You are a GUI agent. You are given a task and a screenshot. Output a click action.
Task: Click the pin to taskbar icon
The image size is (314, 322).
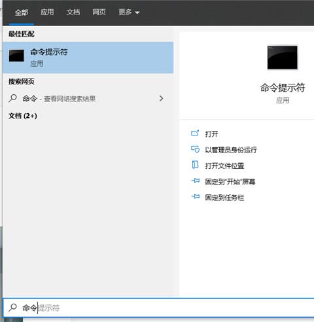[196, 196]
